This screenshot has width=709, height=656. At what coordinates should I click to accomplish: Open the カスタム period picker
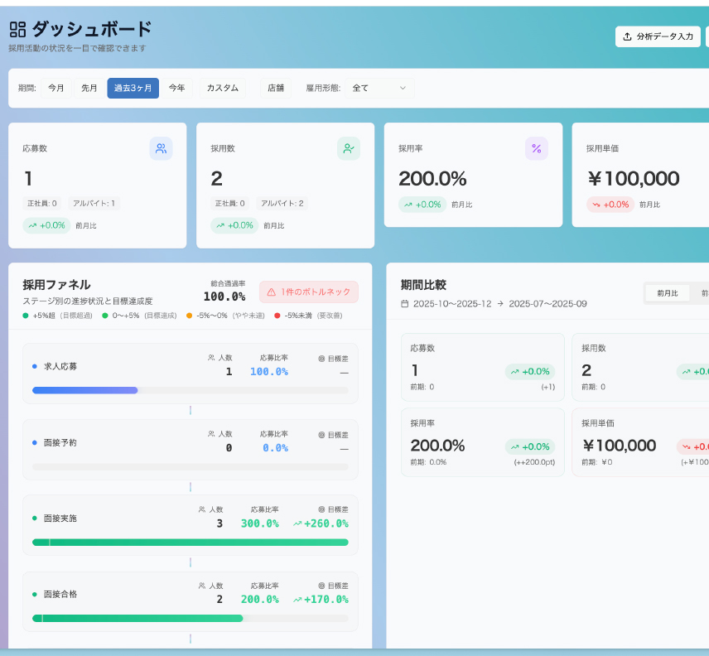tap(223, 88)
